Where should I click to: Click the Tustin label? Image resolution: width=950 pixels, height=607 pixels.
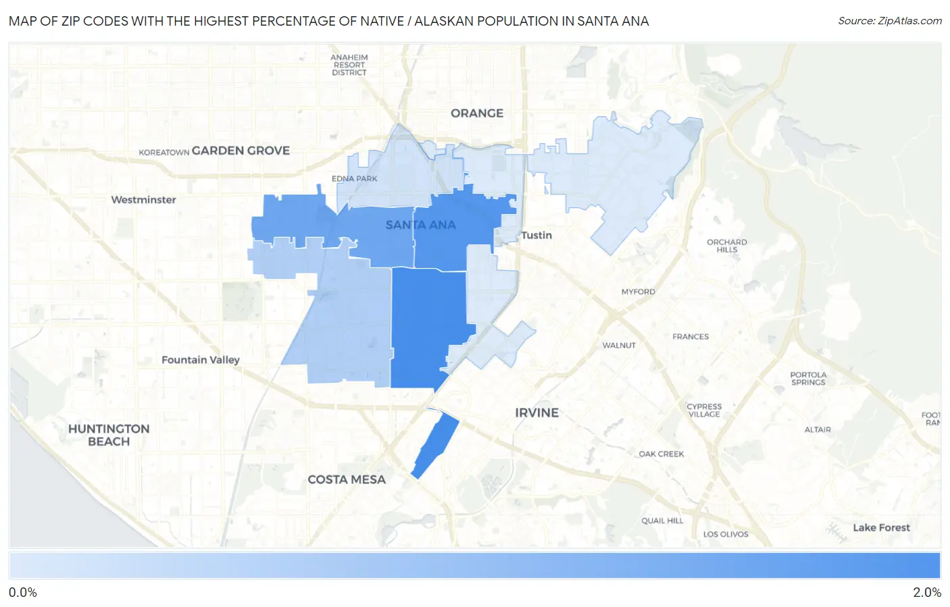pyautogui.click(x=536, y=235)
